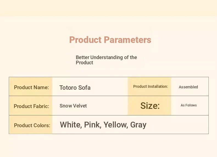The width and height of the screenshot is (217, 157).
Task: Choose the "Pink" color option text
Action: click(x=93, y=125)
